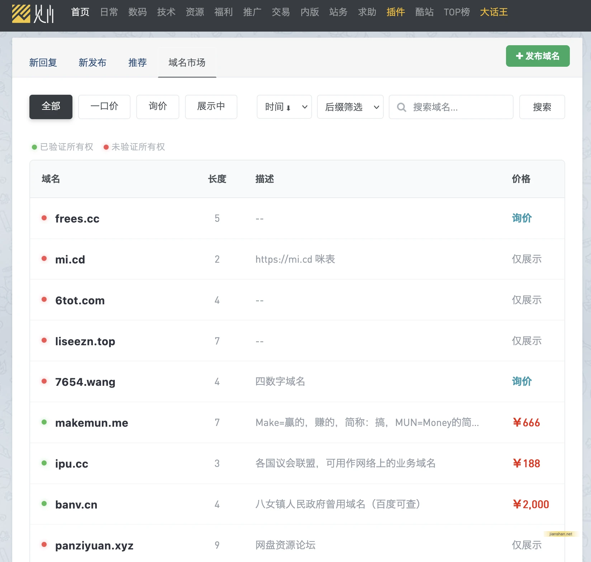Open 插件 in the top navigation
Viewport: 591px width, 562px height.
click(x=396, y=12)
